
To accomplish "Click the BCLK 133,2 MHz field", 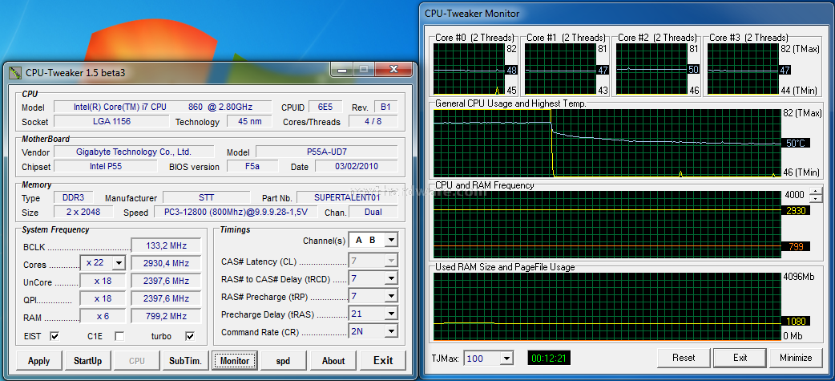I will (166, 245).
